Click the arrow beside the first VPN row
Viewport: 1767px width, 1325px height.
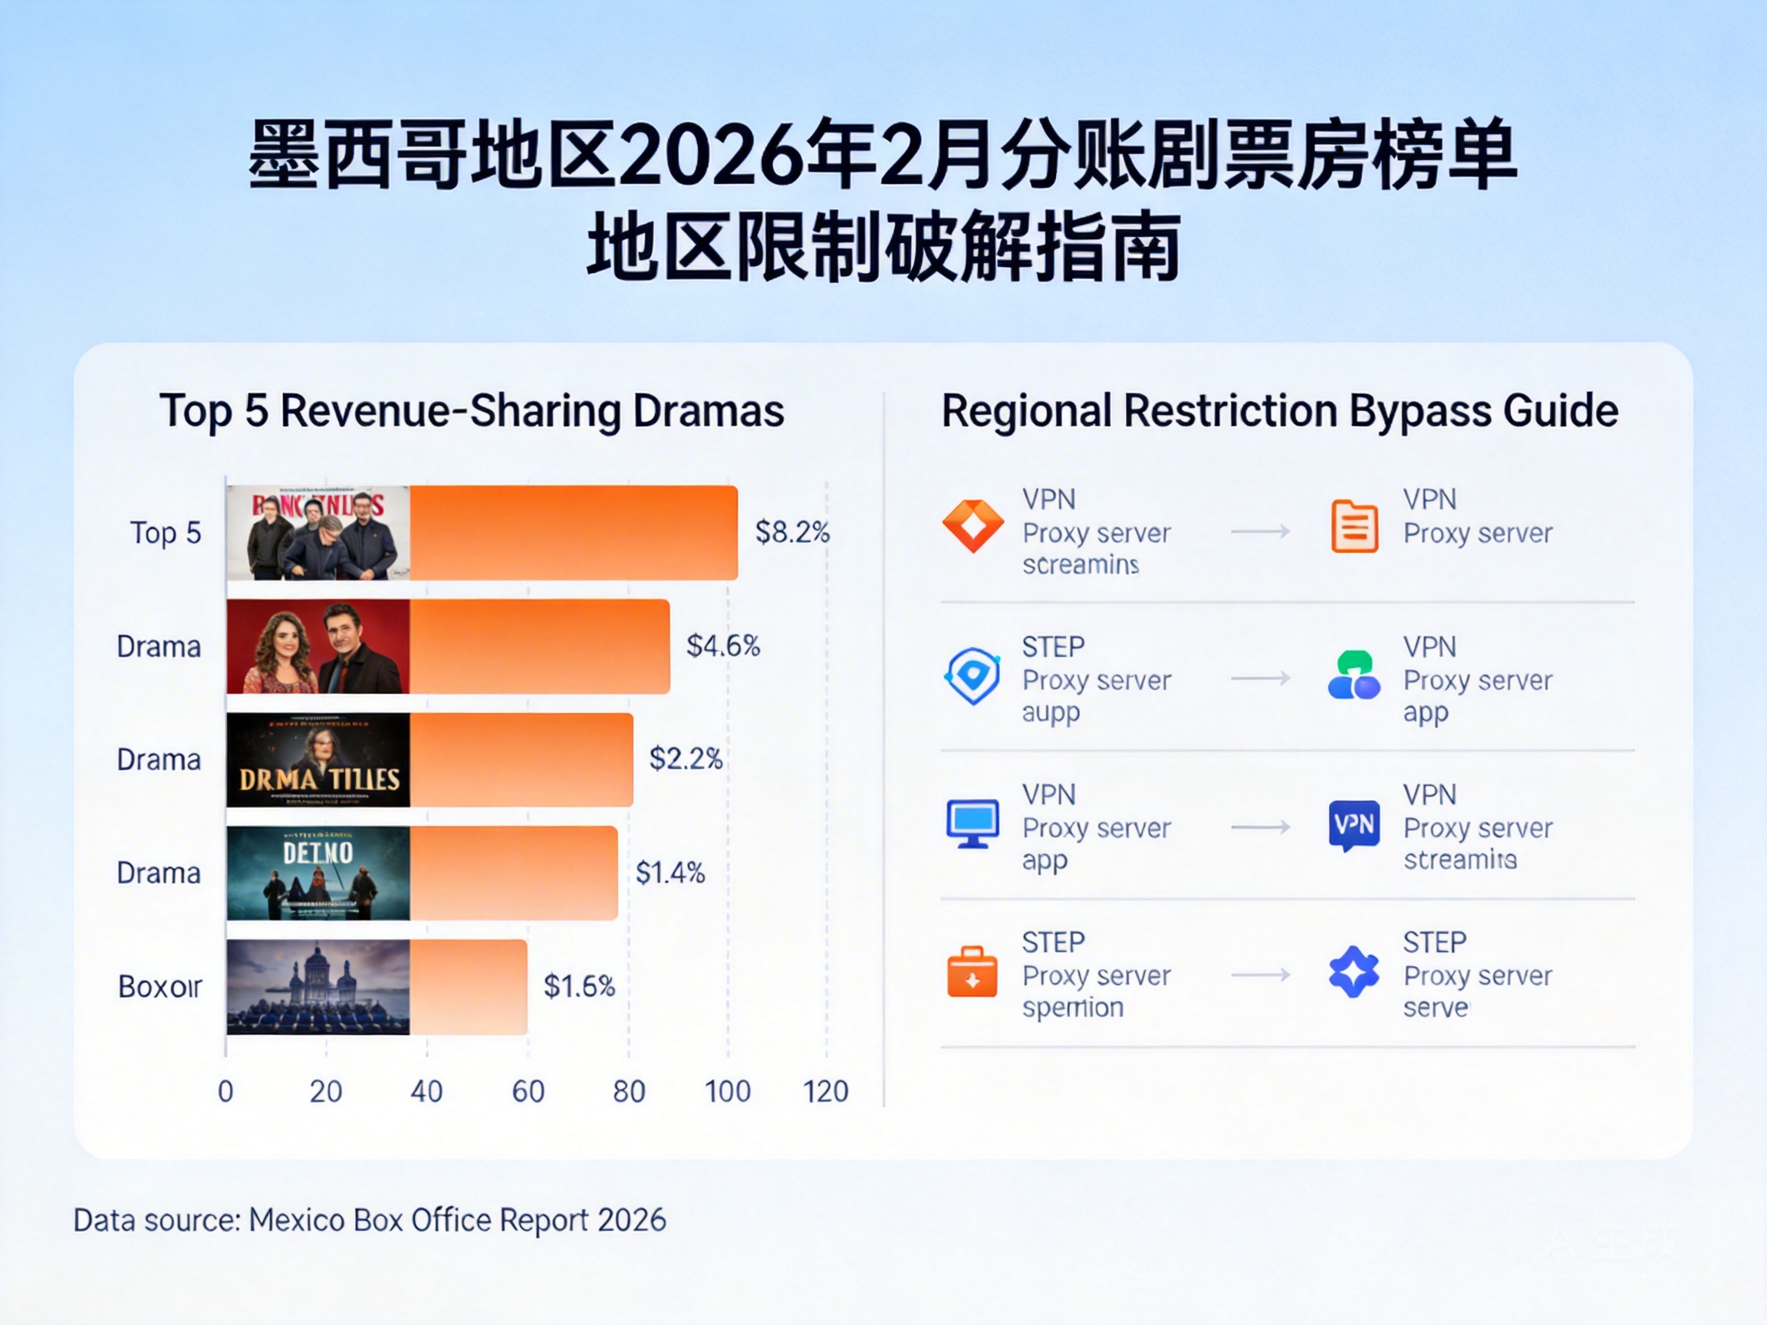tap(1261, 531)
